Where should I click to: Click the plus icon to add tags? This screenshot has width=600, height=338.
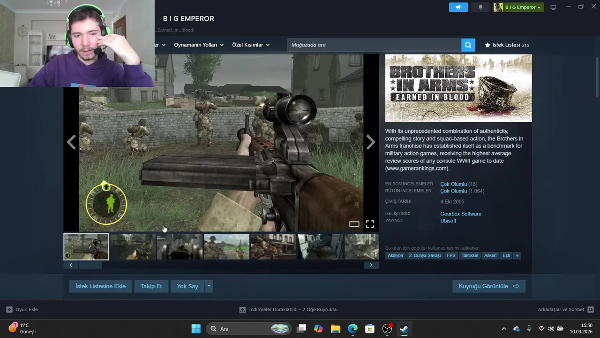pos(517,256)
